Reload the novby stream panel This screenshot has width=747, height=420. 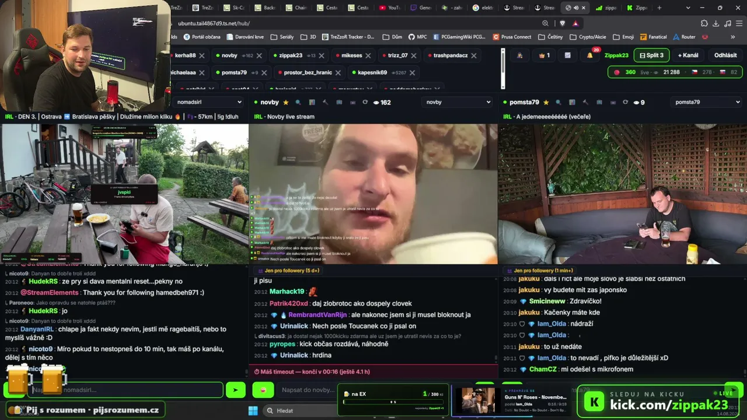point(365,103)
